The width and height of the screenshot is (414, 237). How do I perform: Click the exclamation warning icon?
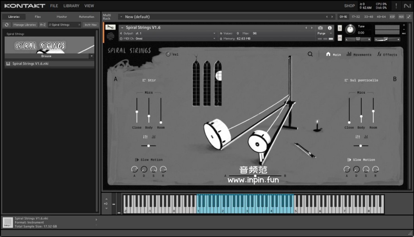pyautogui.click(x=396, y=6)
